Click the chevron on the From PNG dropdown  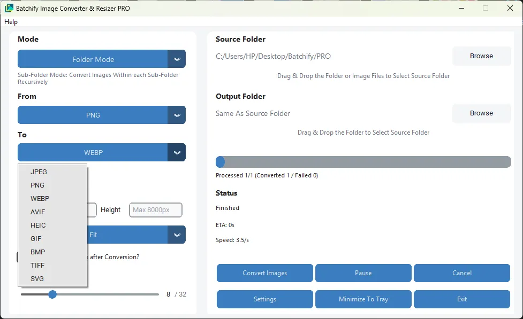pos(177,115)
